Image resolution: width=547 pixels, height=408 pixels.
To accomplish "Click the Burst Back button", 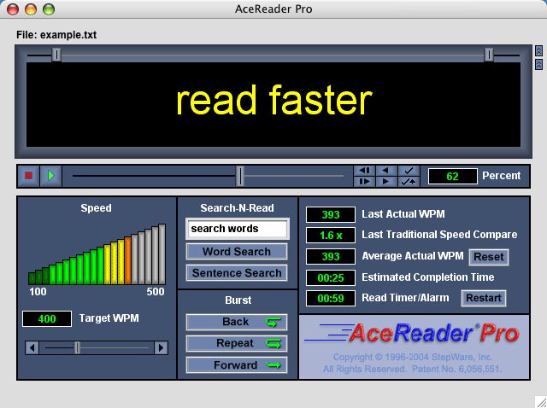I will coord(237,322).
